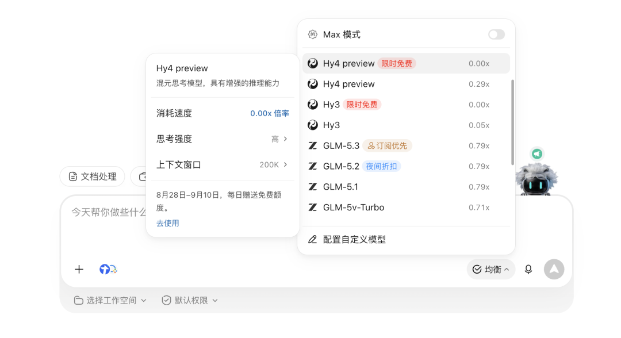Click the send arrow button
Viewport: 621px width, 338px height.
click(x=554, y=270)
